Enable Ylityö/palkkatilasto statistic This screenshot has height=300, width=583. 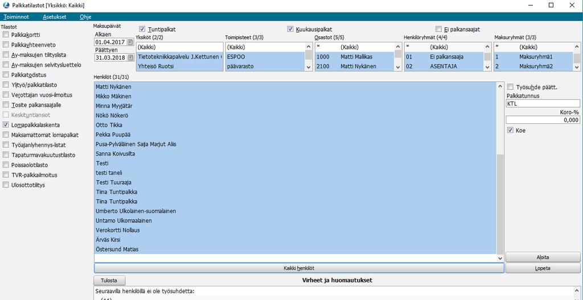5,85
